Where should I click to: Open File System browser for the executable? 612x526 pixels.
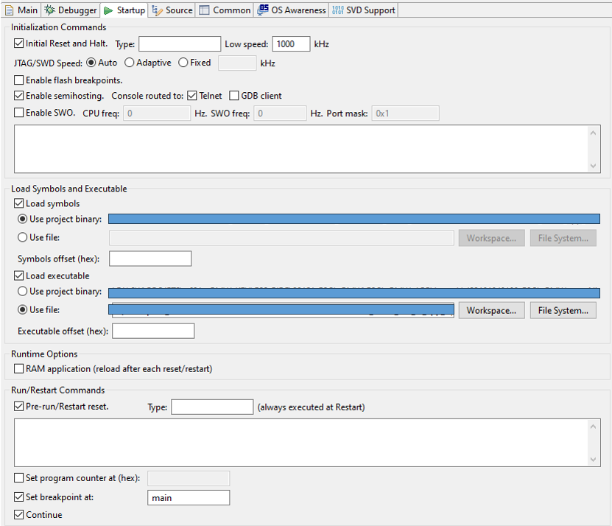click(563, 309)
